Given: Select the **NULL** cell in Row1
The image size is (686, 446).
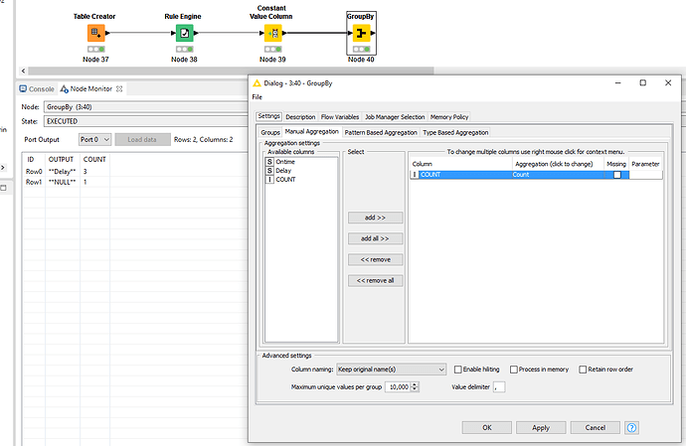Looking at the screenshot, I should (x=62, y=183).
